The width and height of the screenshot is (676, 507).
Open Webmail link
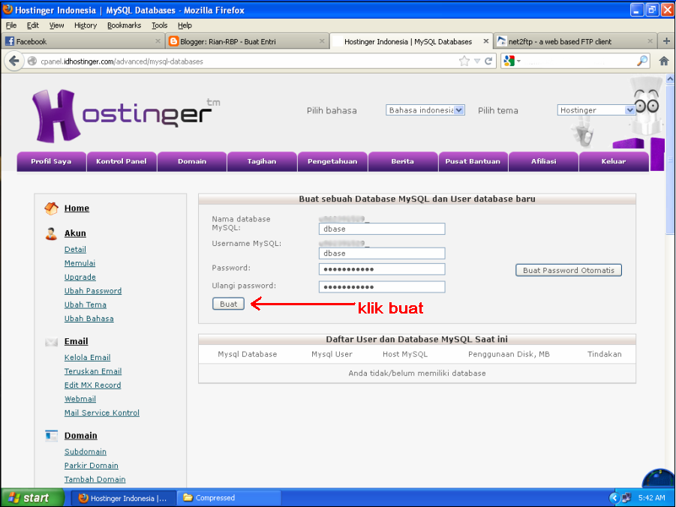click(x=80, y=399)
